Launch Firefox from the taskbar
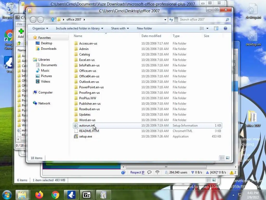 (x=39, y=195)
